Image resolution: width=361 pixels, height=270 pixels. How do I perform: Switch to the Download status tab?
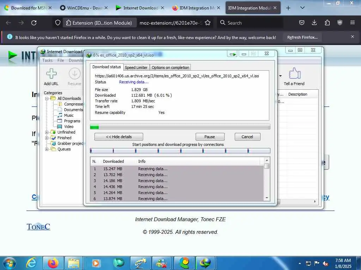106,67
